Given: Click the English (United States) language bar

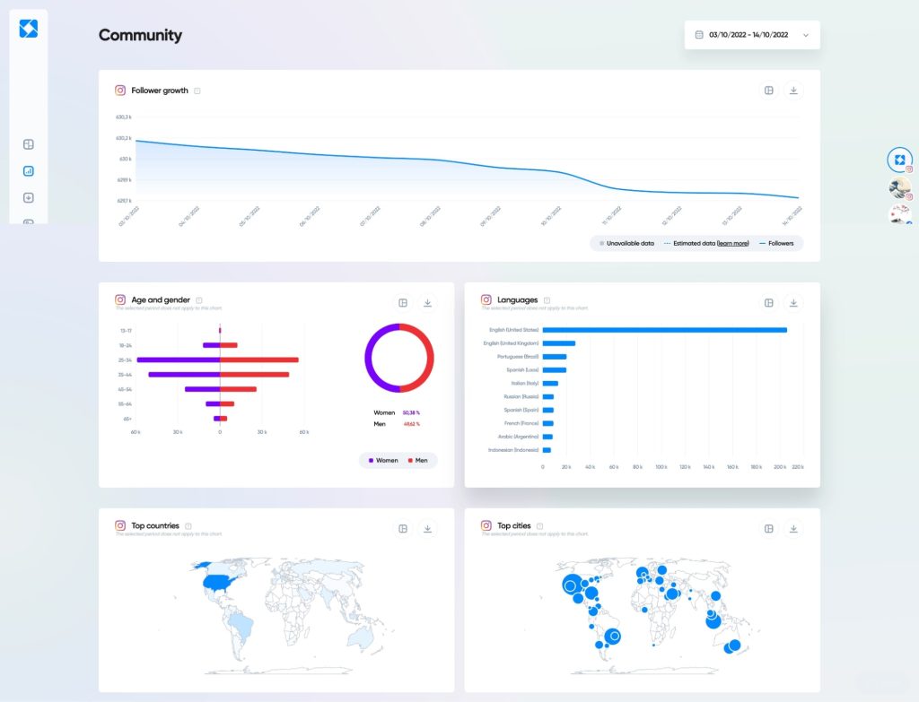Looking at the screenshot, I should tap(664, 330).
